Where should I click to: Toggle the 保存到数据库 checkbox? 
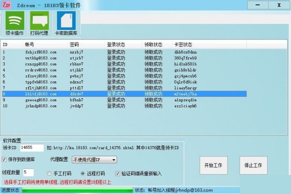(4, 159)
